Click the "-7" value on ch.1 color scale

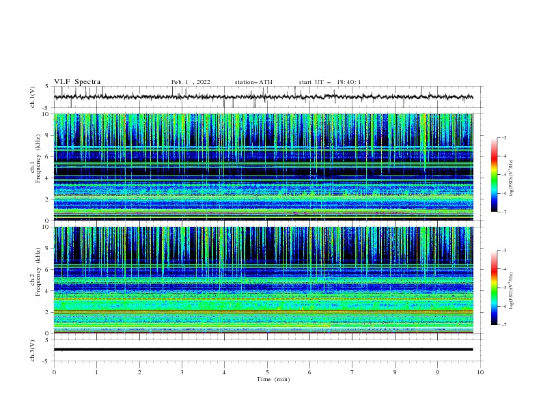[x=503, y=212]
